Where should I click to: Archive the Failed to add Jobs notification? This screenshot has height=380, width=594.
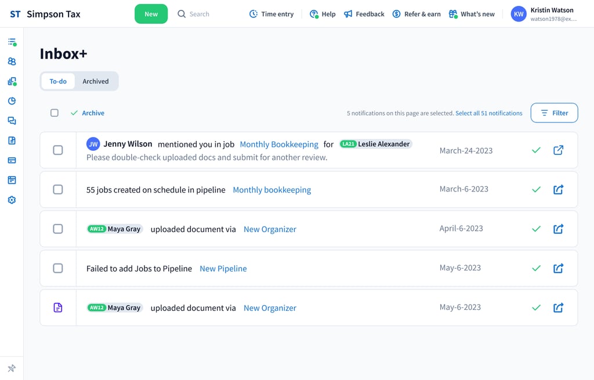point(536,269)
